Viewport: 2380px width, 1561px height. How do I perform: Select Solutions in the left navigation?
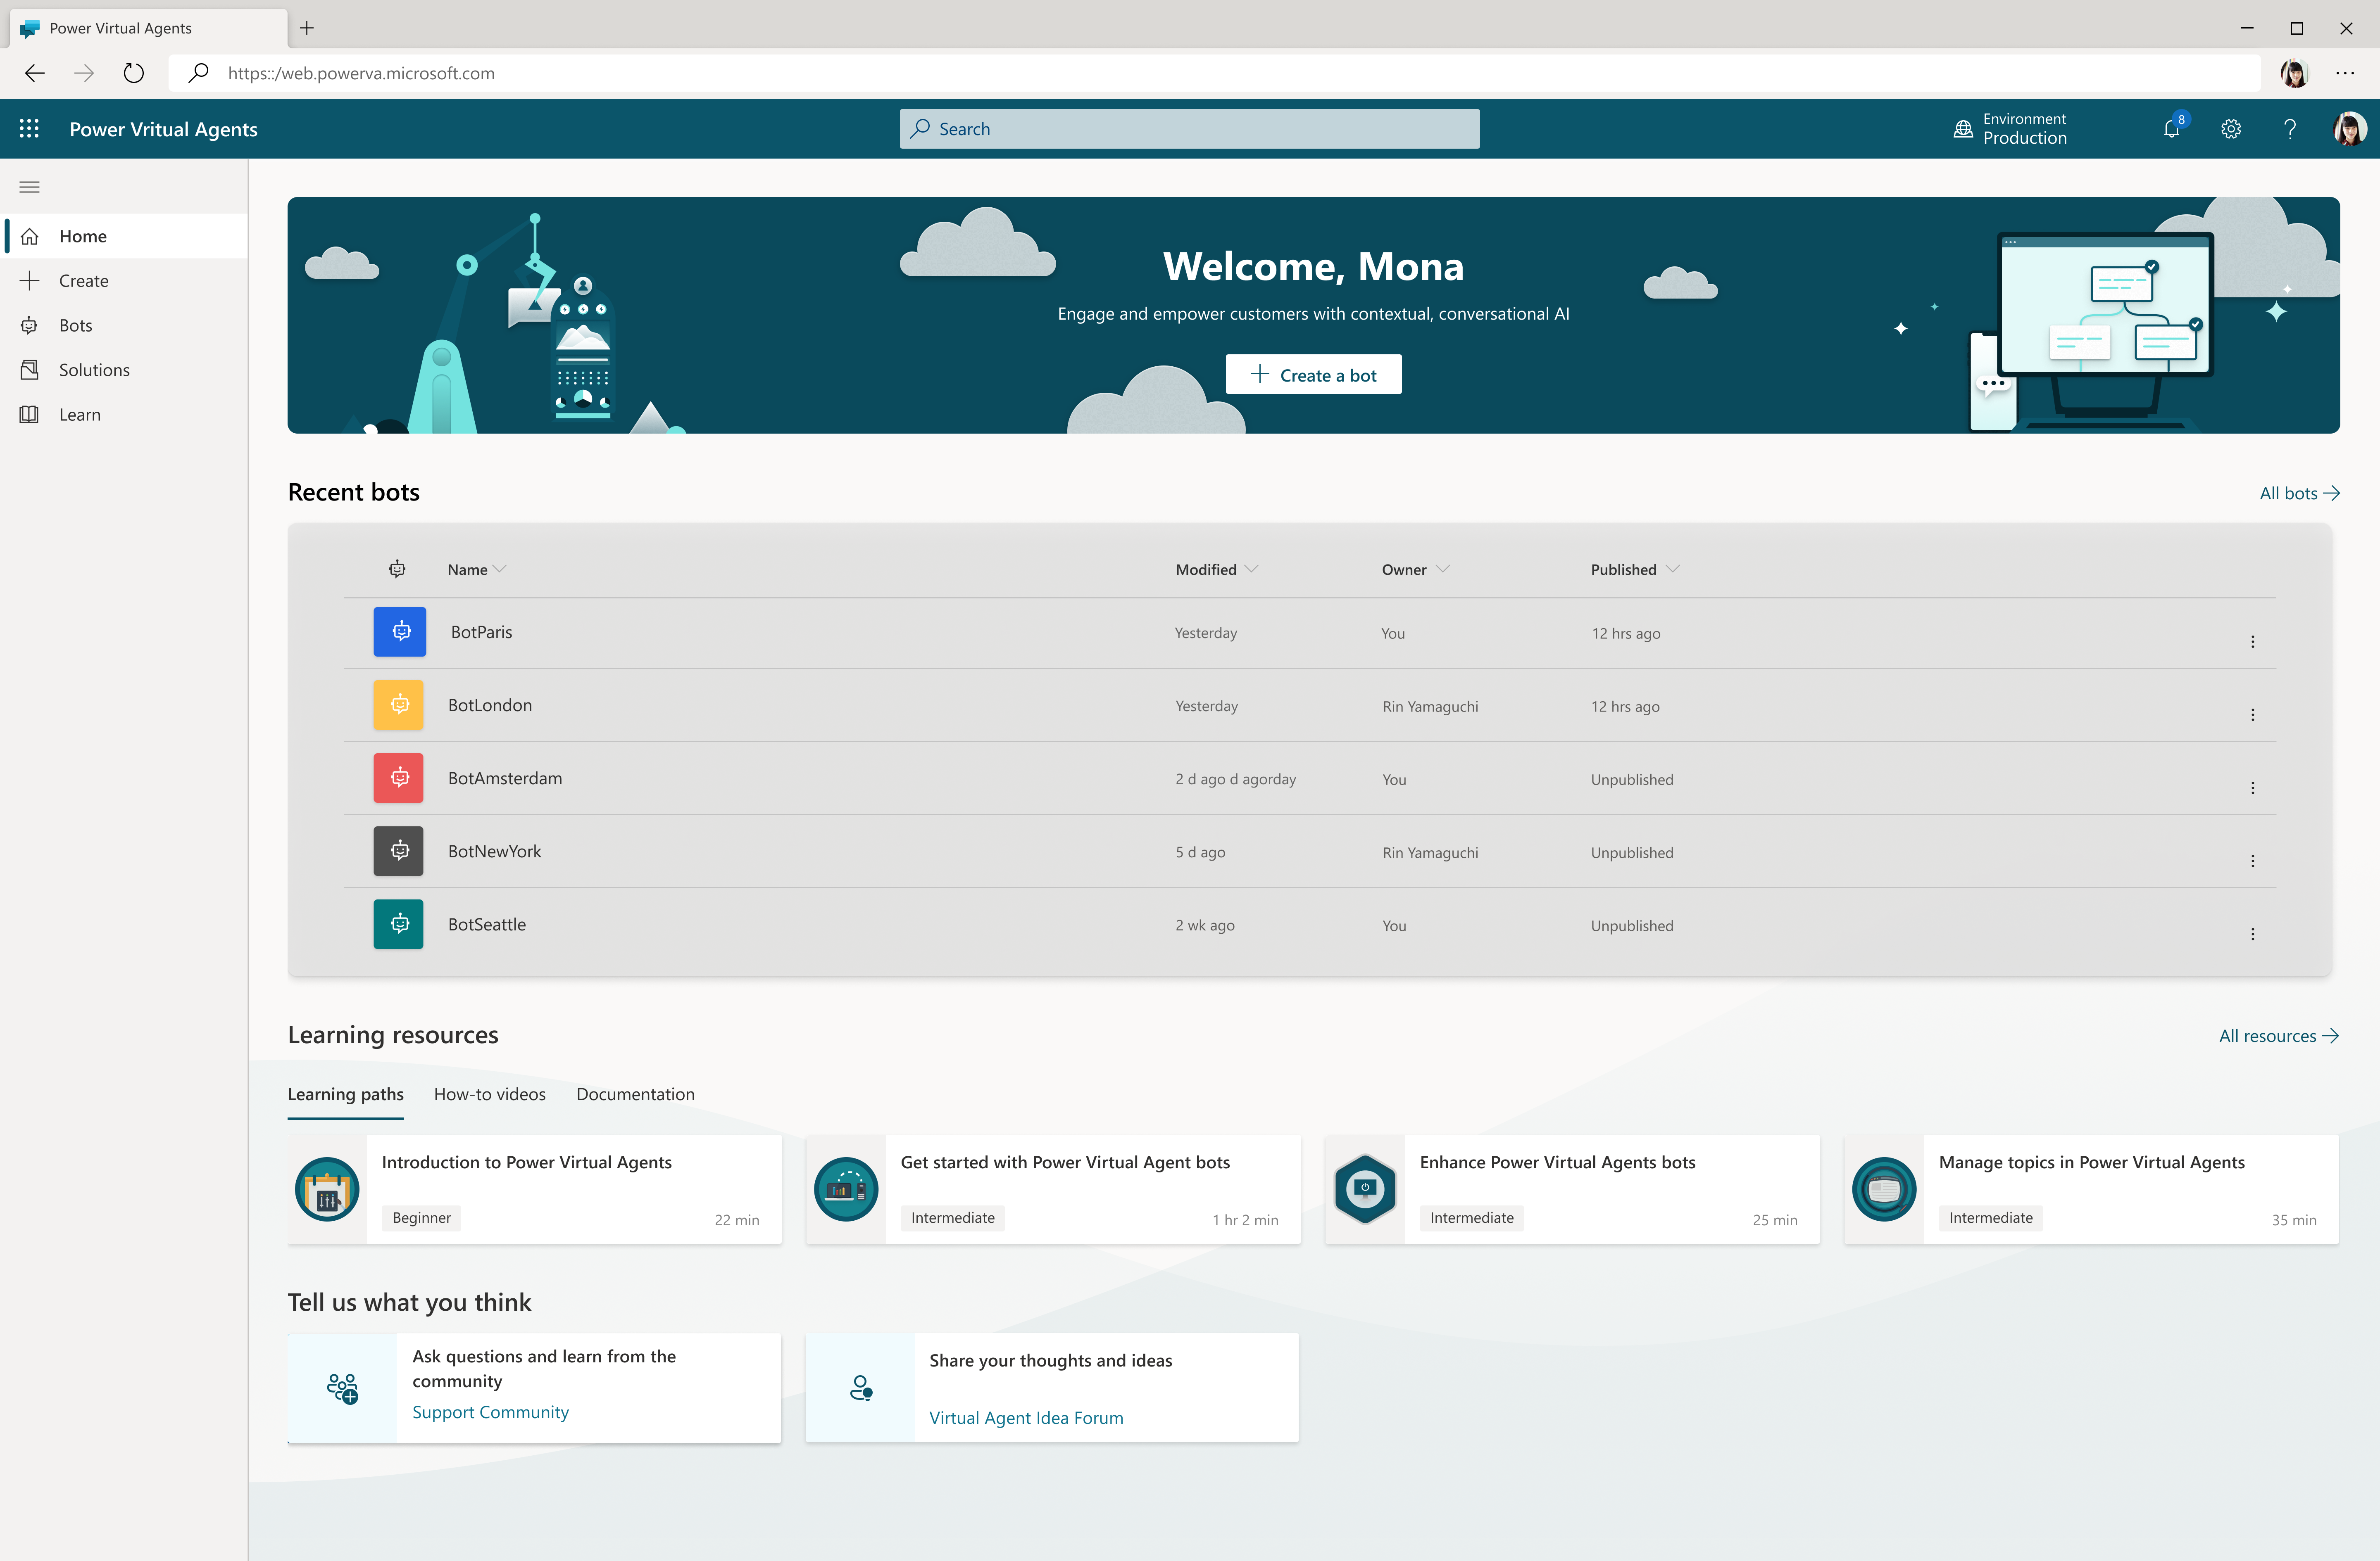point(94,370)
